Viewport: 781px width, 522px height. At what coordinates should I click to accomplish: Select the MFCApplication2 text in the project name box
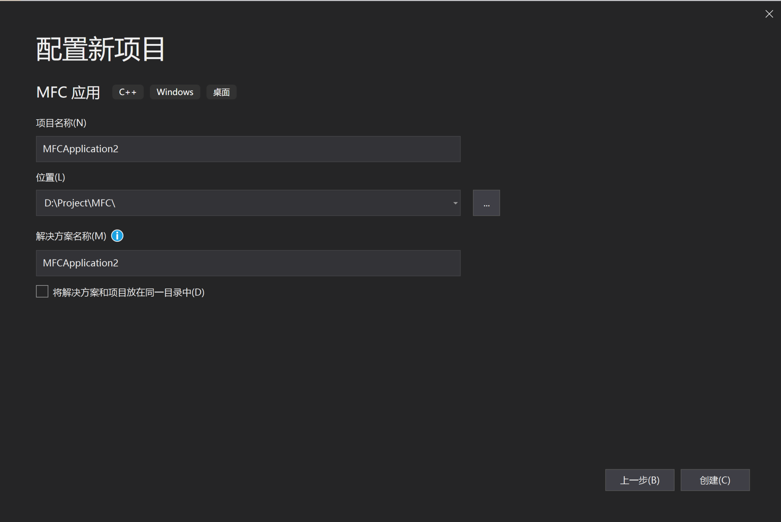pos(81,149)
